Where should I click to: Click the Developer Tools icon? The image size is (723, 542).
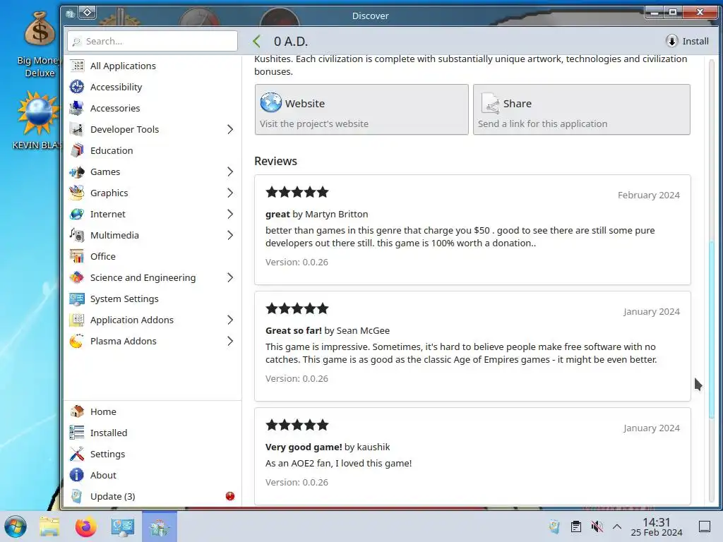point(77,130)
